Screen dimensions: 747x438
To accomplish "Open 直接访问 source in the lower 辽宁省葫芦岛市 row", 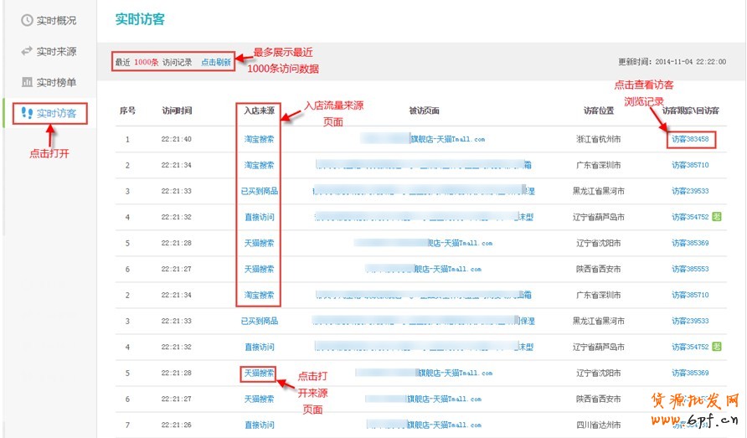I will tap(259, 347).
